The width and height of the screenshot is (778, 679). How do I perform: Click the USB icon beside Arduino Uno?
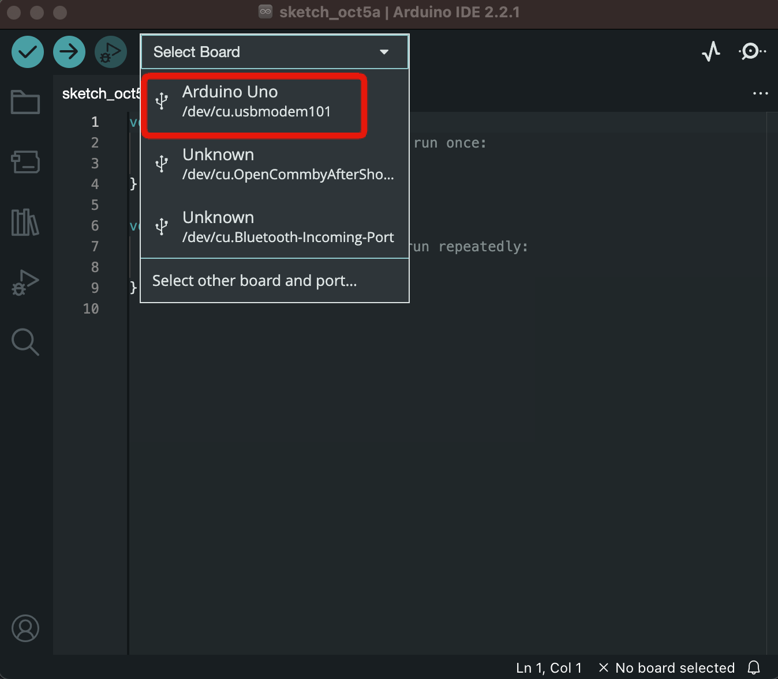pos(162,101)
